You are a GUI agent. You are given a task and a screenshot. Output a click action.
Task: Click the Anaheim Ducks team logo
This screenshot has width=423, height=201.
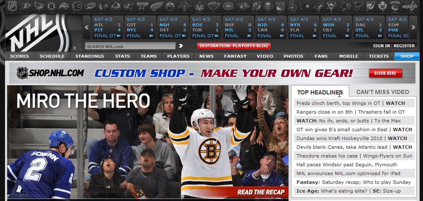(25, 6)
